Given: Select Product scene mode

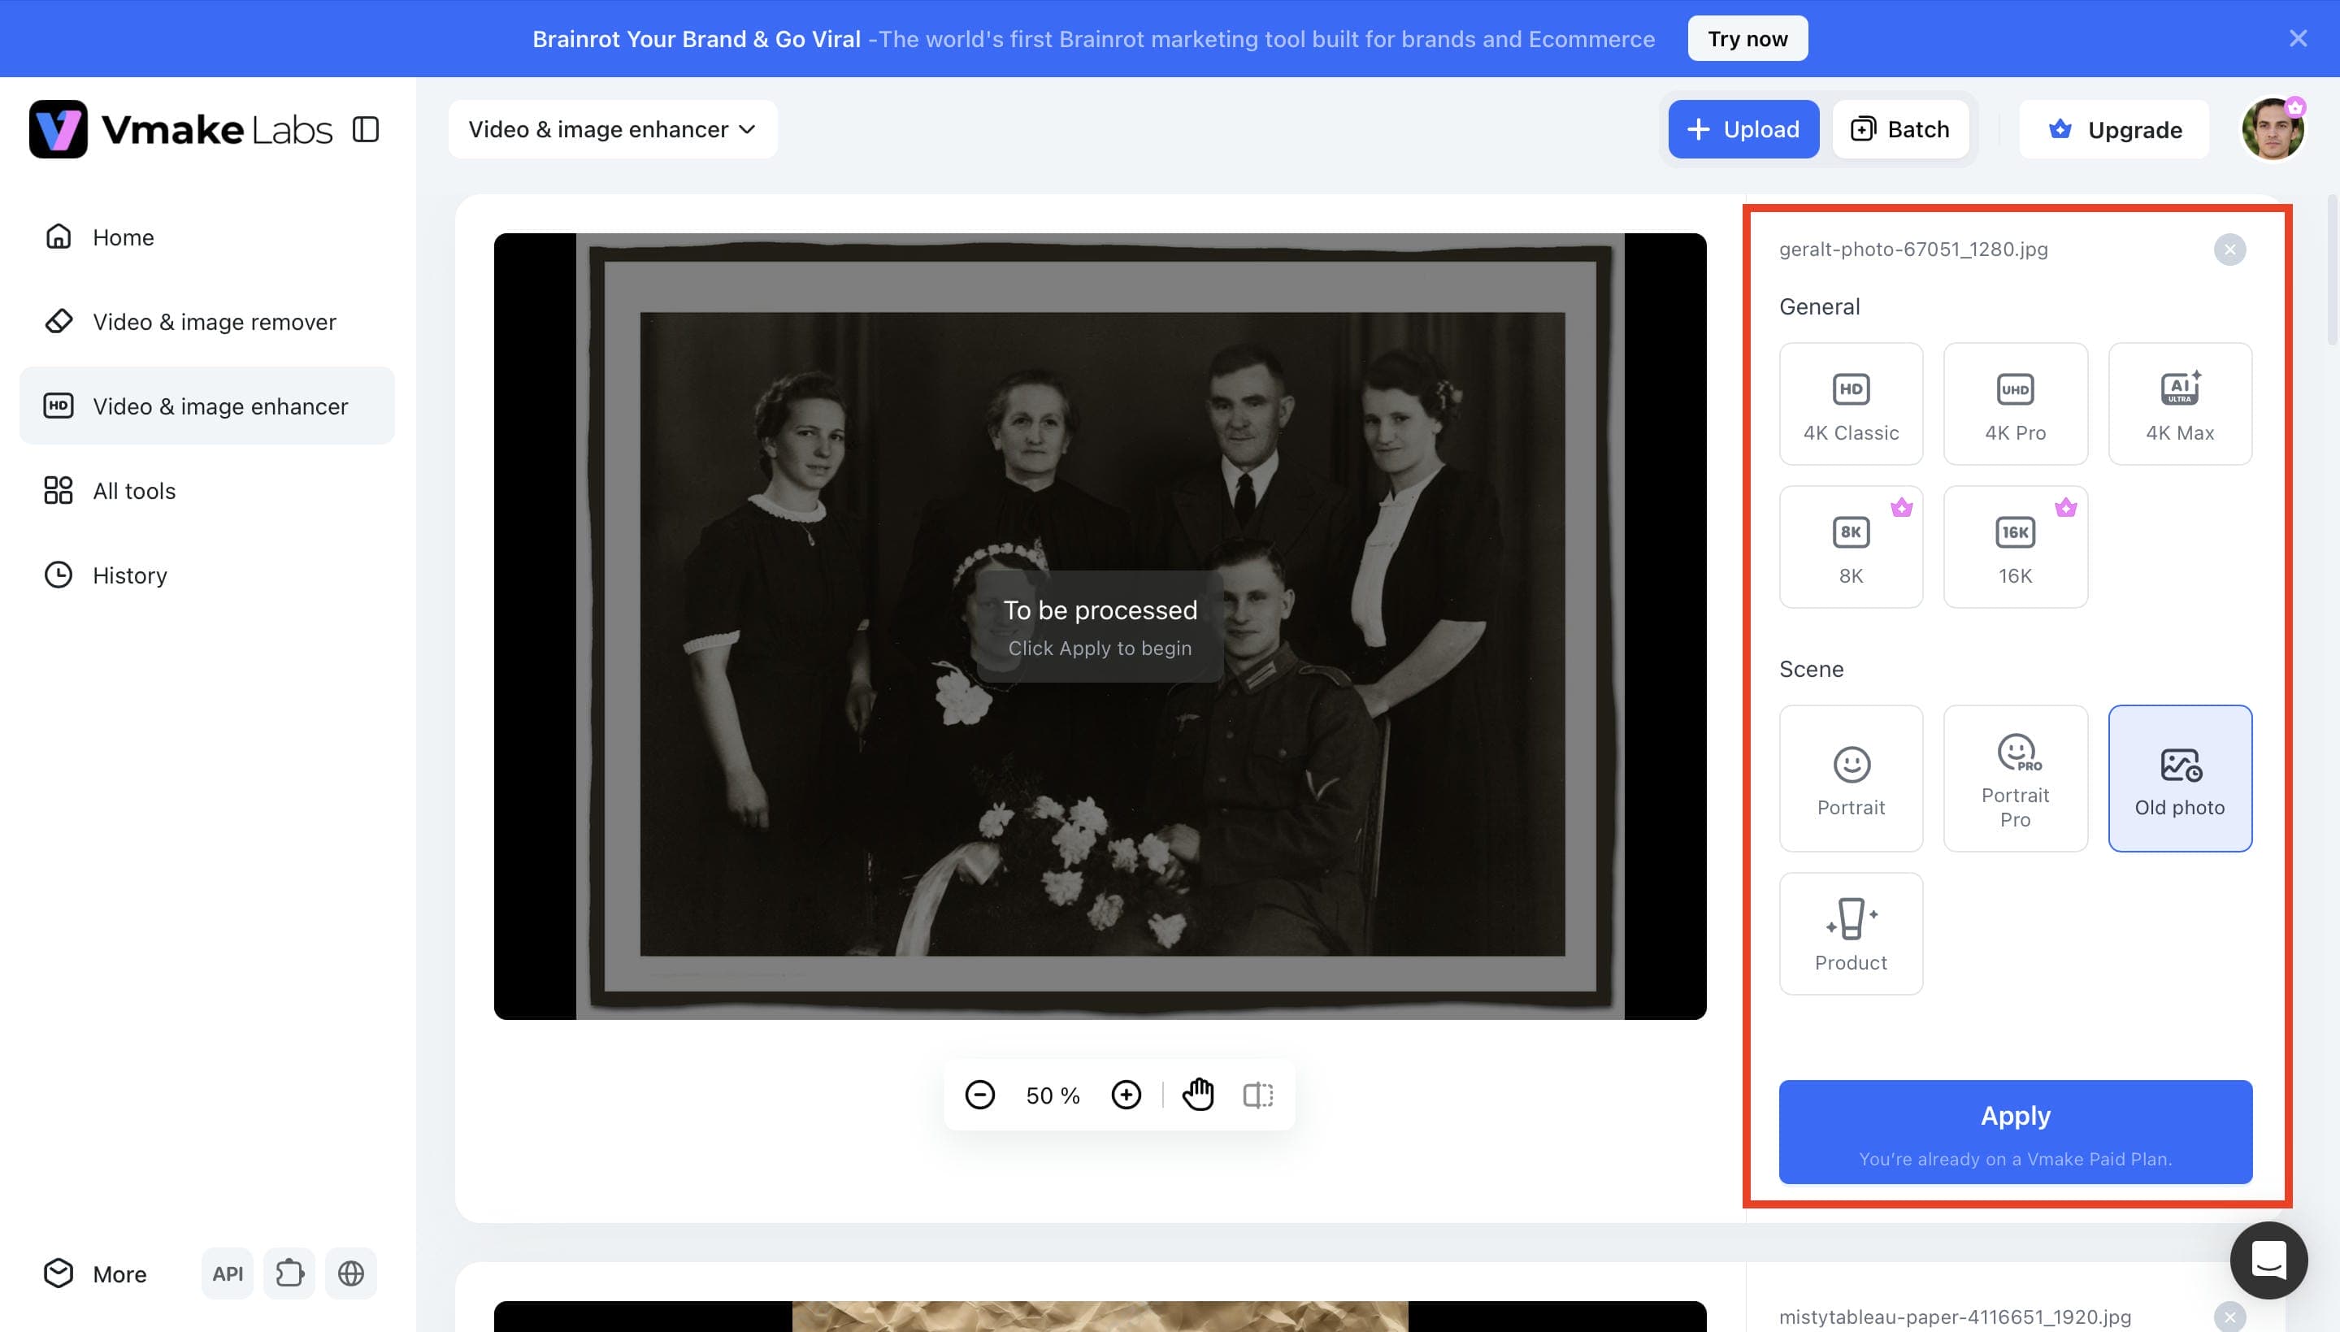Looking at the screenshot, I should click(1852, 933).
